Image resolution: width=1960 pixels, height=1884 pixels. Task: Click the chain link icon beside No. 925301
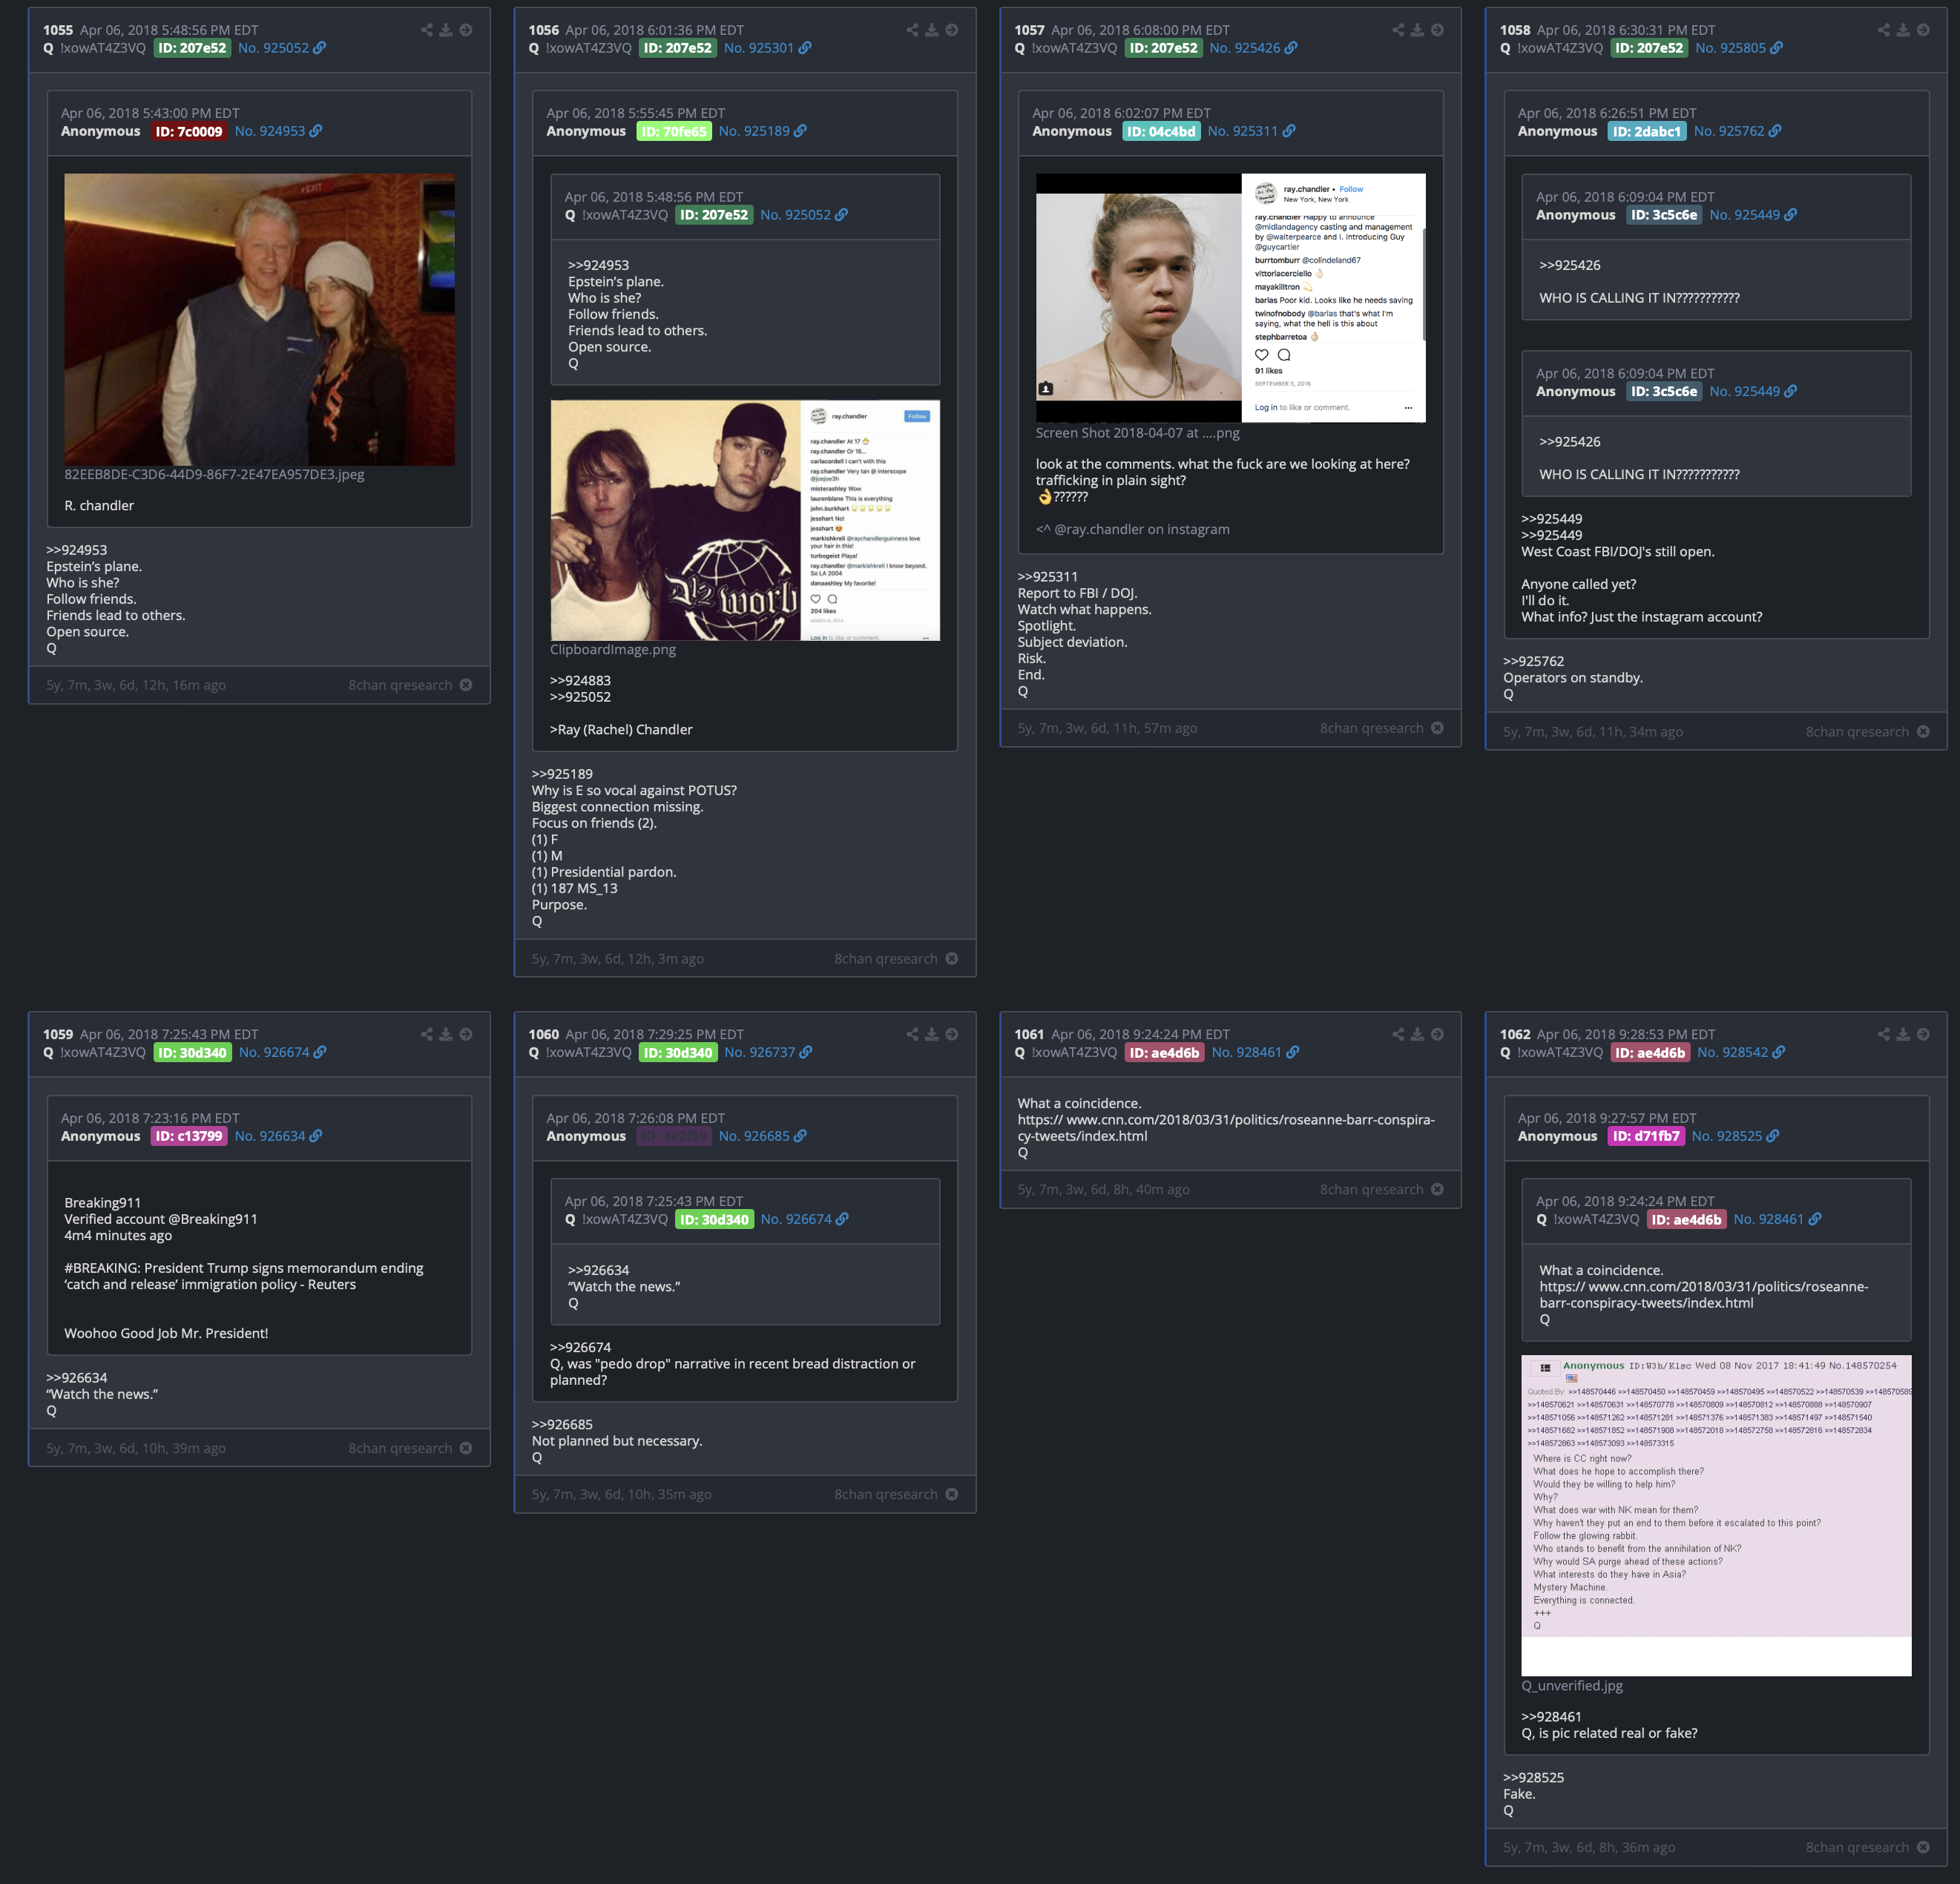(x=805, y=48)
